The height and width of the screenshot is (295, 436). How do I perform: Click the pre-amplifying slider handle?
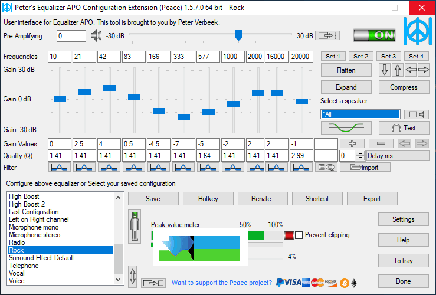point(238,35)
